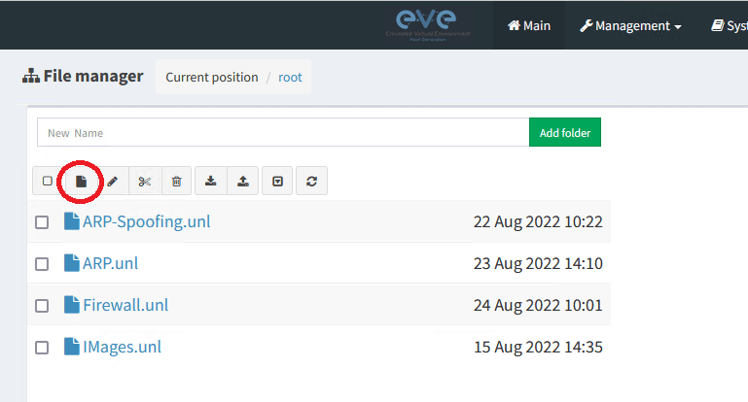This screenshot has height=402, width=748.
Task: Expand the Management dropdown menu
Action: (630, 26)
